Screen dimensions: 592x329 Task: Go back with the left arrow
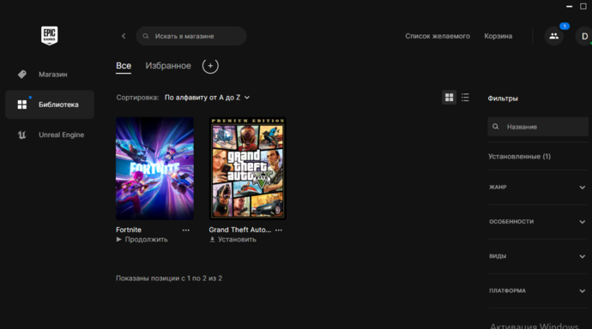click(124, 36)
